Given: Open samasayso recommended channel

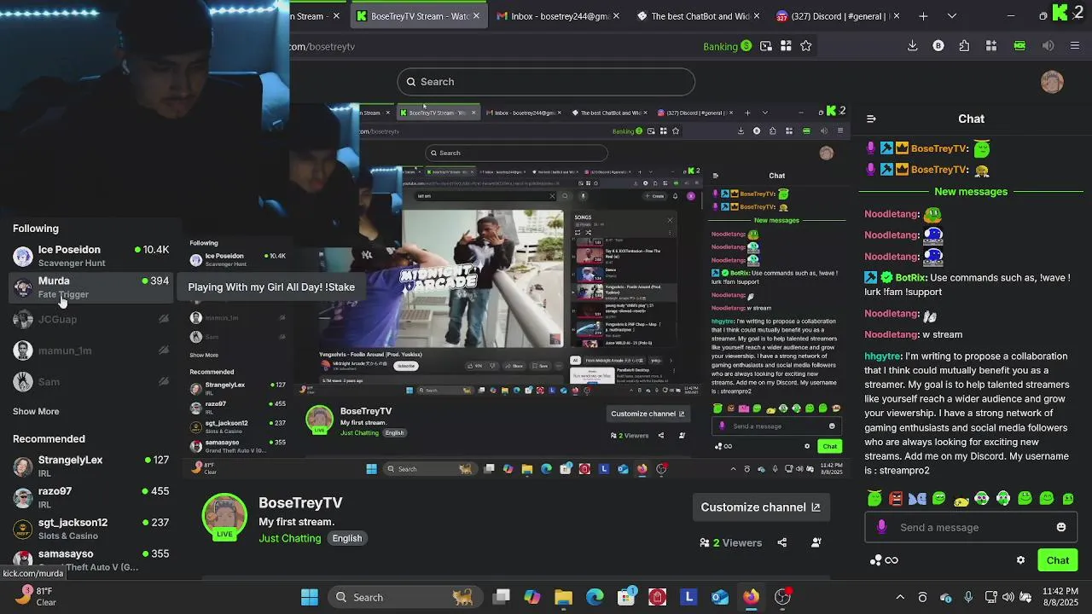Looking at the screenshot, I should click(90, 559).
